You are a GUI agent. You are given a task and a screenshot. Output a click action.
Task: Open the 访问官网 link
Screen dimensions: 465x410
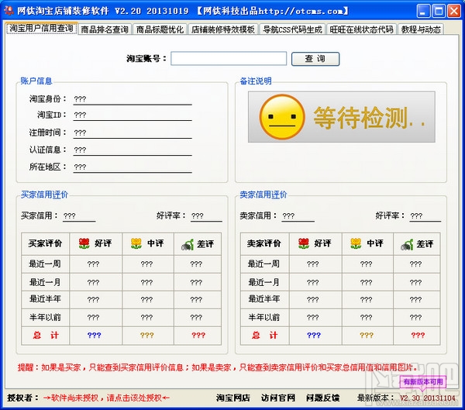pyautogui.click(x=278, y=398)
